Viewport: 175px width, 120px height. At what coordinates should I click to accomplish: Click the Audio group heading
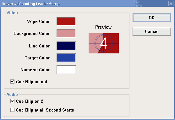coord(12,94)
